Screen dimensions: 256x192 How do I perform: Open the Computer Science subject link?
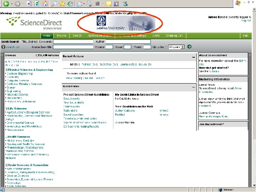(x=18, y=81)
